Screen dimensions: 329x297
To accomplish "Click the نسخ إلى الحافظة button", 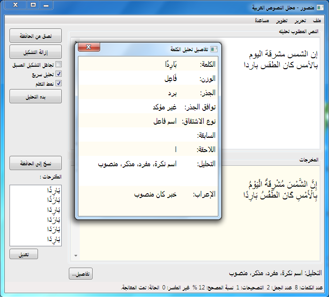I will 36,163.
